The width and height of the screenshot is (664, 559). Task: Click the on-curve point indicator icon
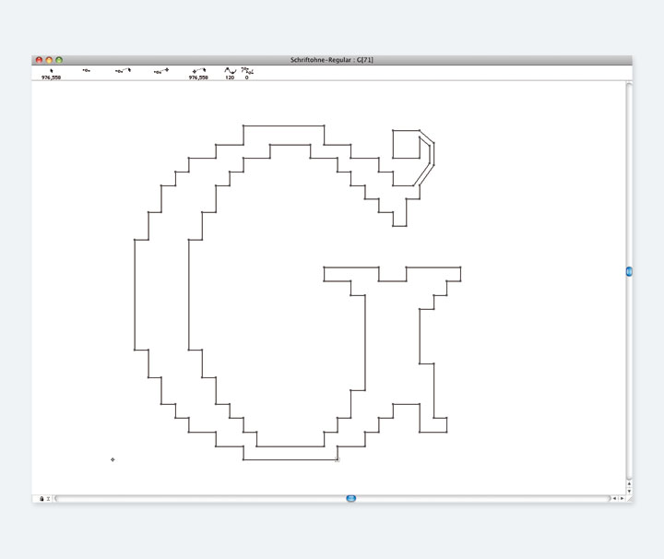coord(86,70)
